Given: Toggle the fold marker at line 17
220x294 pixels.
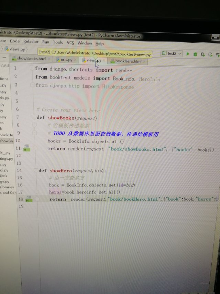Looking at the screenshot, I should tap(37, 192).
